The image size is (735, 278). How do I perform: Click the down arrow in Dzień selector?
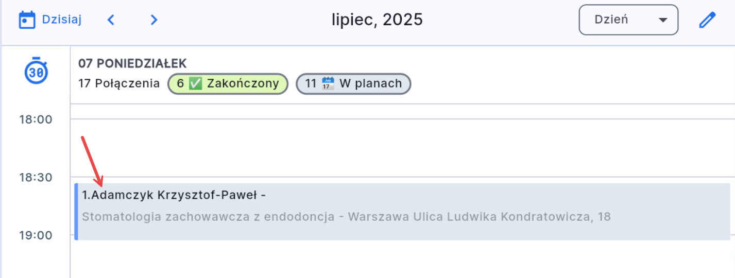[x=662, y=20]
